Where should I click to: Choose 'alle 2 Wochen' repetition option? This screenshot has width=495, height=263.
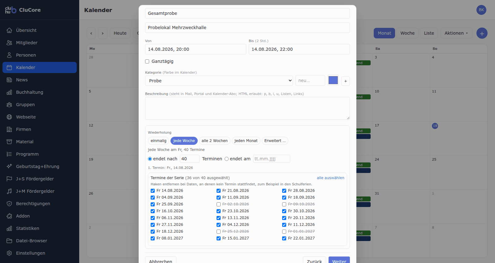pyautogui.click(x=214, y=141)
